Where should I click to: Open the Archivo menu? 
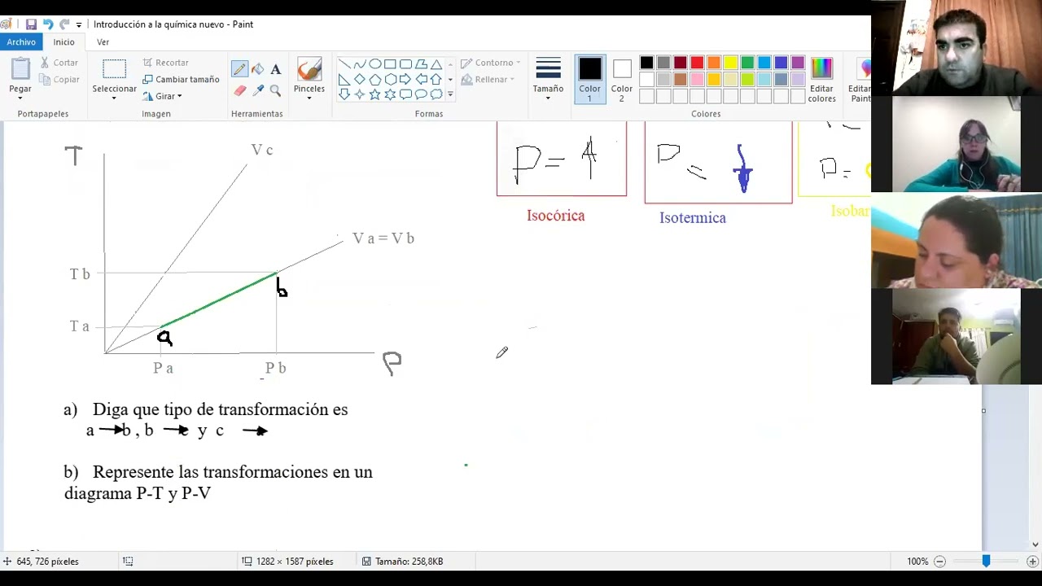click(x=21, y=42)
